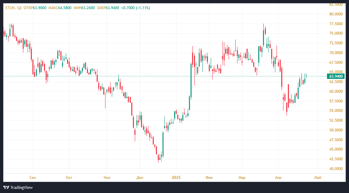
Task: Select the Окт marker on time axis
Action: 69,178
